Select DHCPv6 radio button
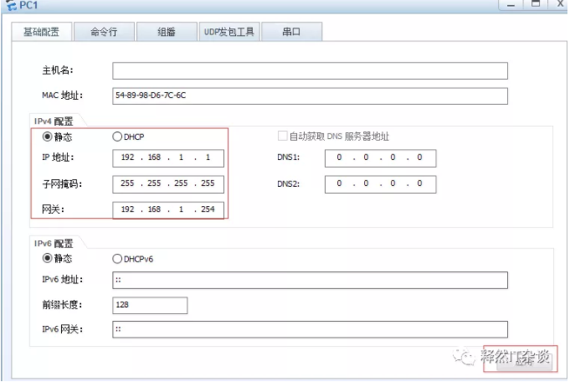This screenshot has height=382, width=575. [x=117, y=259]
